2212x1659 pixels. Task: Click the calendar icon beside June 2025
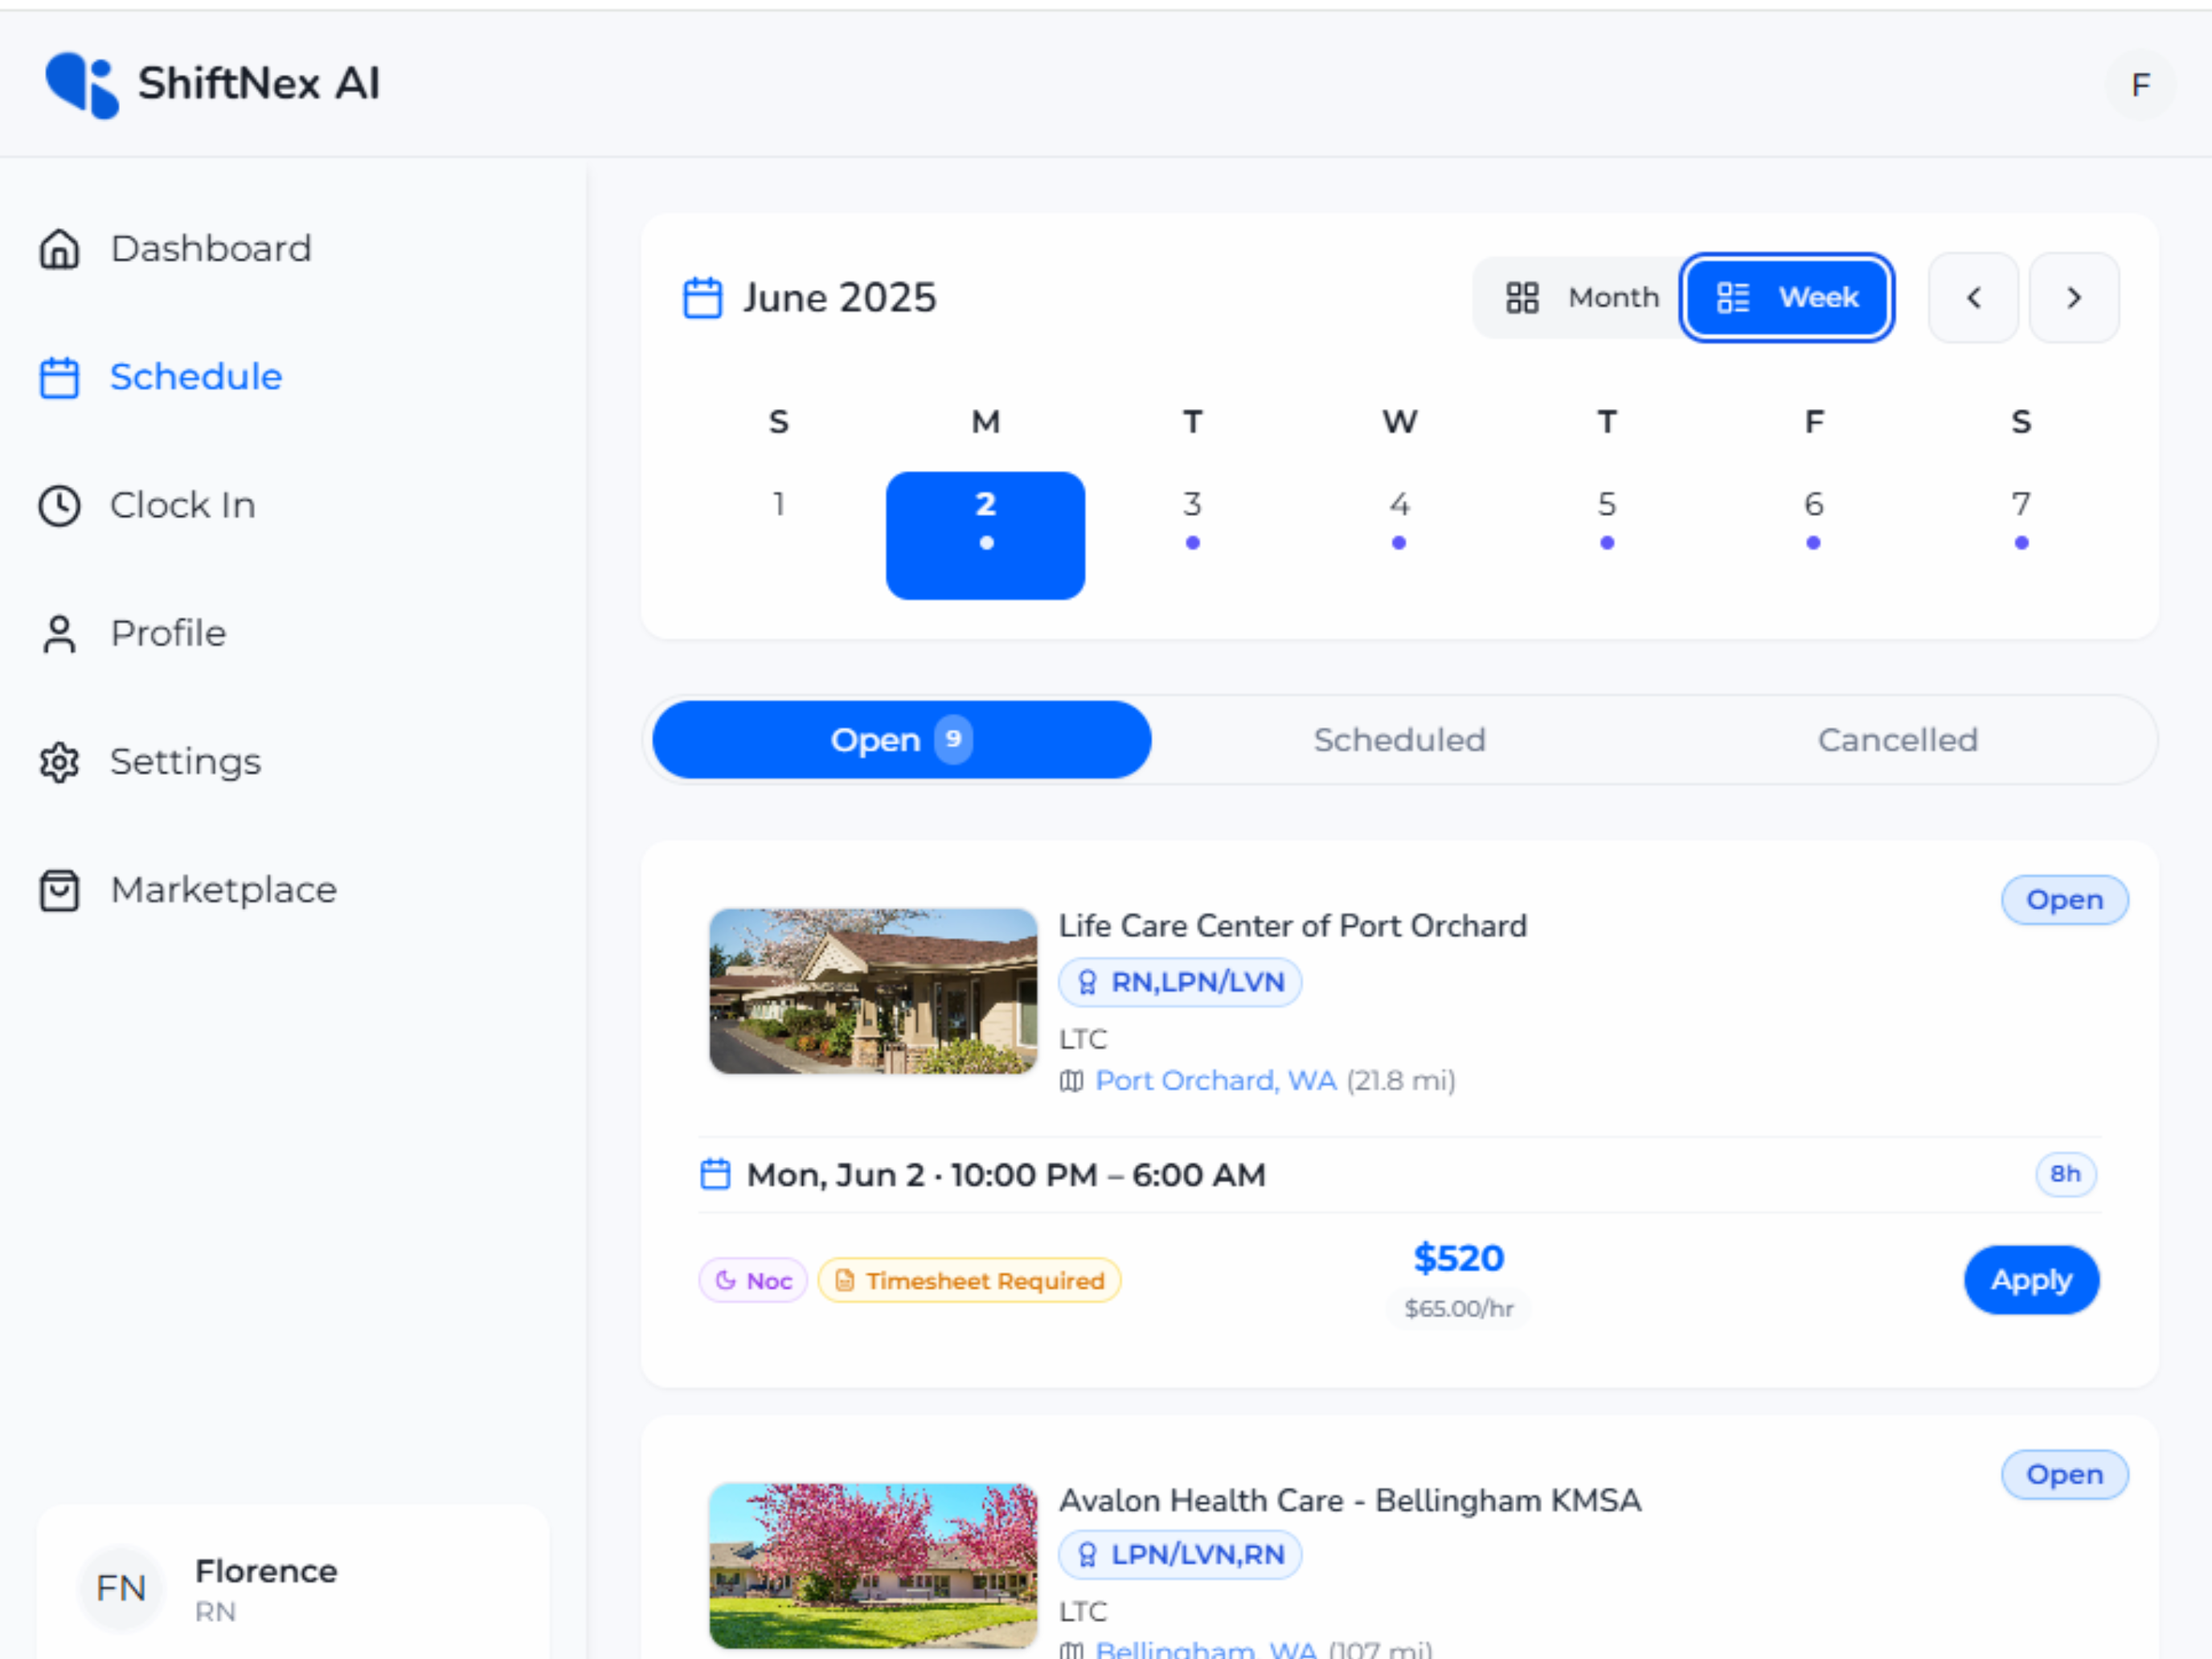702,298
